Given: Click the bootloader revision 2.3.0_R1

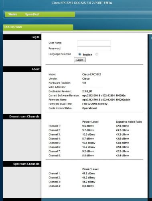Looking at the screenshot, I should (87, 91).
